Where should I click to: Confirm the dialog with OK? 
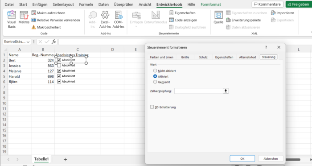pos(242,158)
